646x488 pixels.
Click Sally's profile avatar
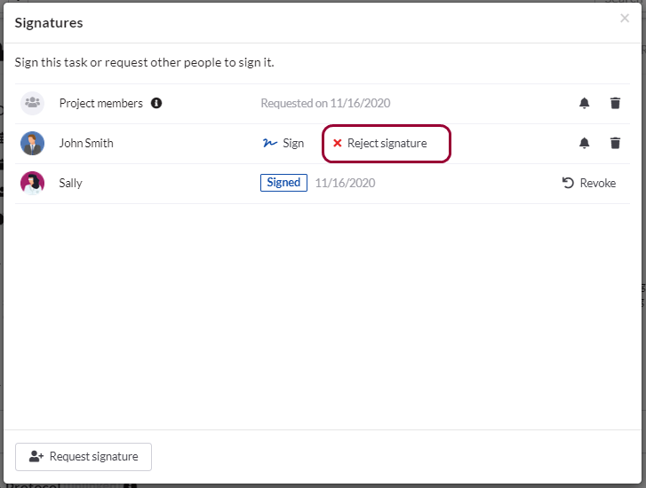click(x=33, y=183)
